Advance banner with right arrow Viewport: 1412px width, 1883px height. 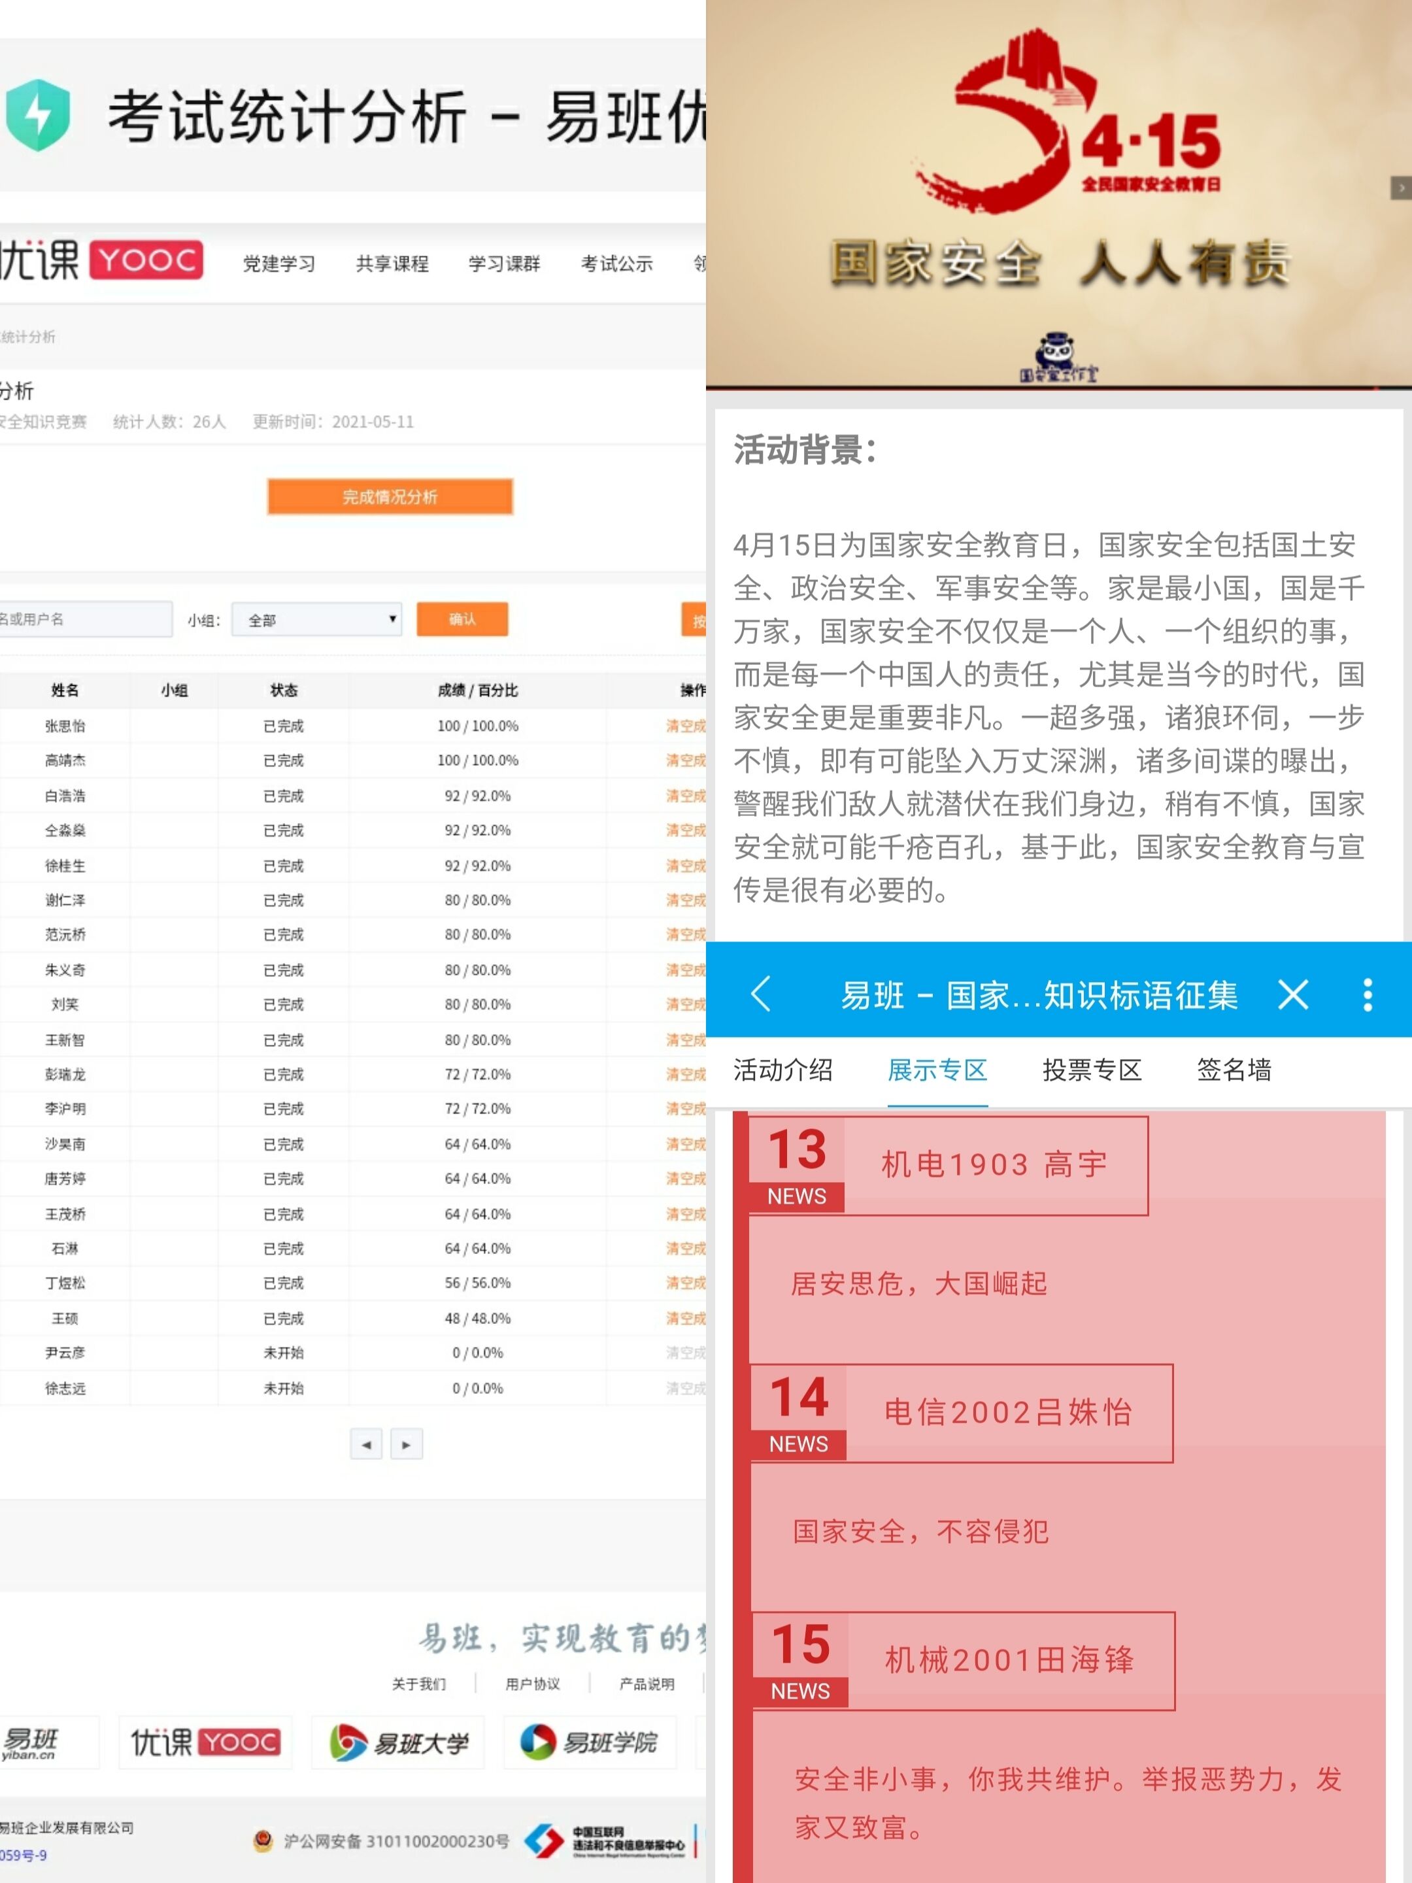coord(1400,187)
